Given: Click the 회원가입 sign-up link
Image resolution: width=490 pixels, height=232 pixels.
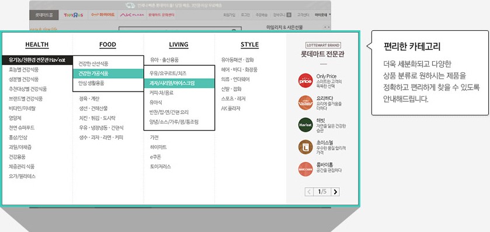Looking at the screenshot, I should pos(229,15).
